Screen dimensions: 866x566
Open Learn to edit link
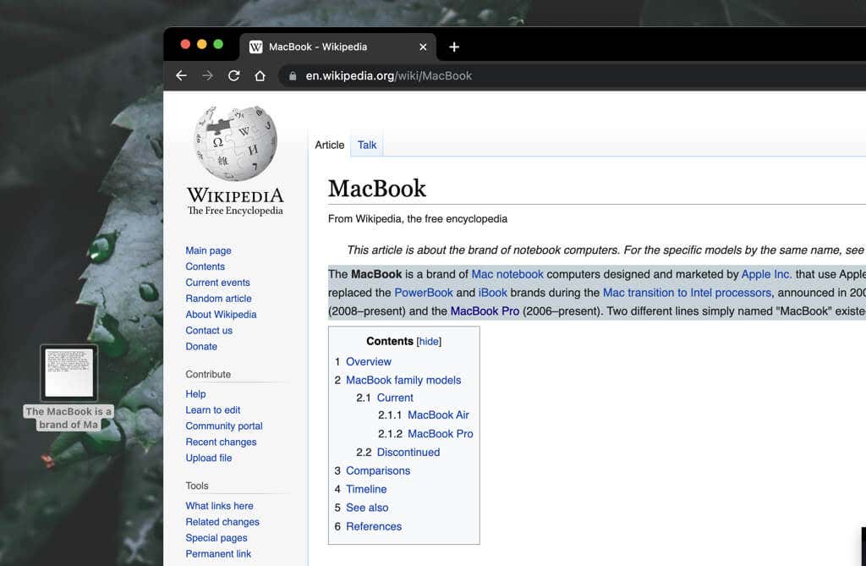212,410
